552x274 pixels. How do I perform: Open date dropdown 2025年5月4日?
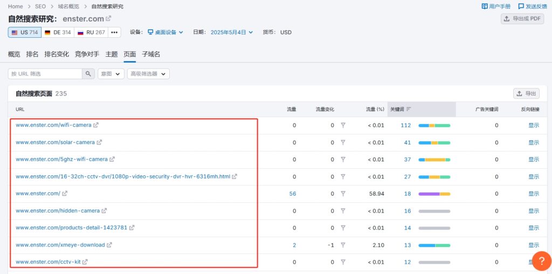pyautogui.click(x=232, y=32)
